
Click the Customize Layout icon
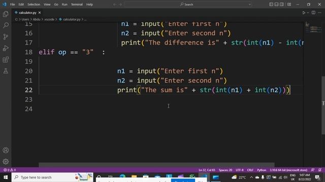289,5
